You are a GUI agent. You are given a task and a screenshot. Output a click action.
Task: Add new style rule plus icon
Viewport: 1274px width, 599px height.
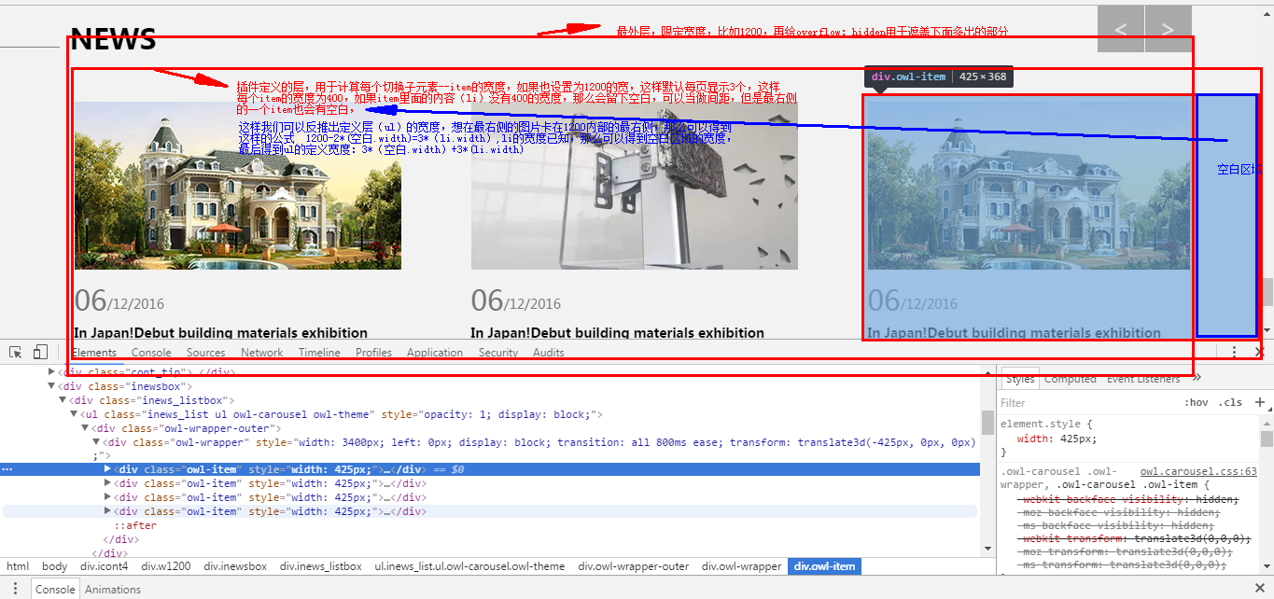(x=1259, y=402)
